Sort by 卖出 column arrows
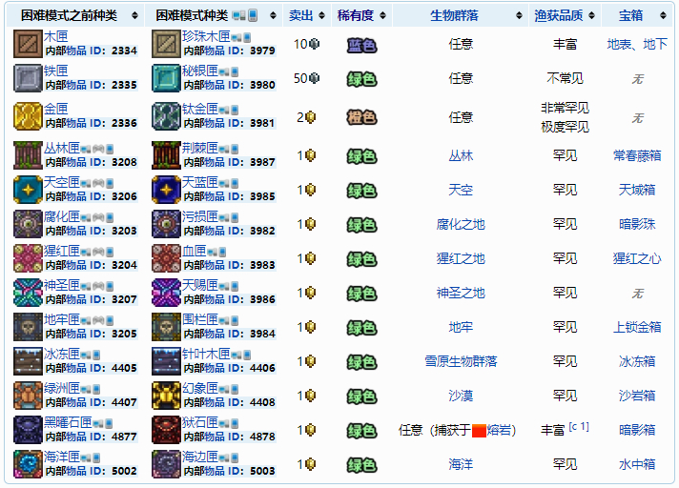 321,16
